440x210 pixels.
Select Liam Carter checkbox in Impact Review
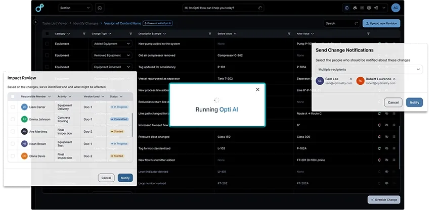(13, 107)
